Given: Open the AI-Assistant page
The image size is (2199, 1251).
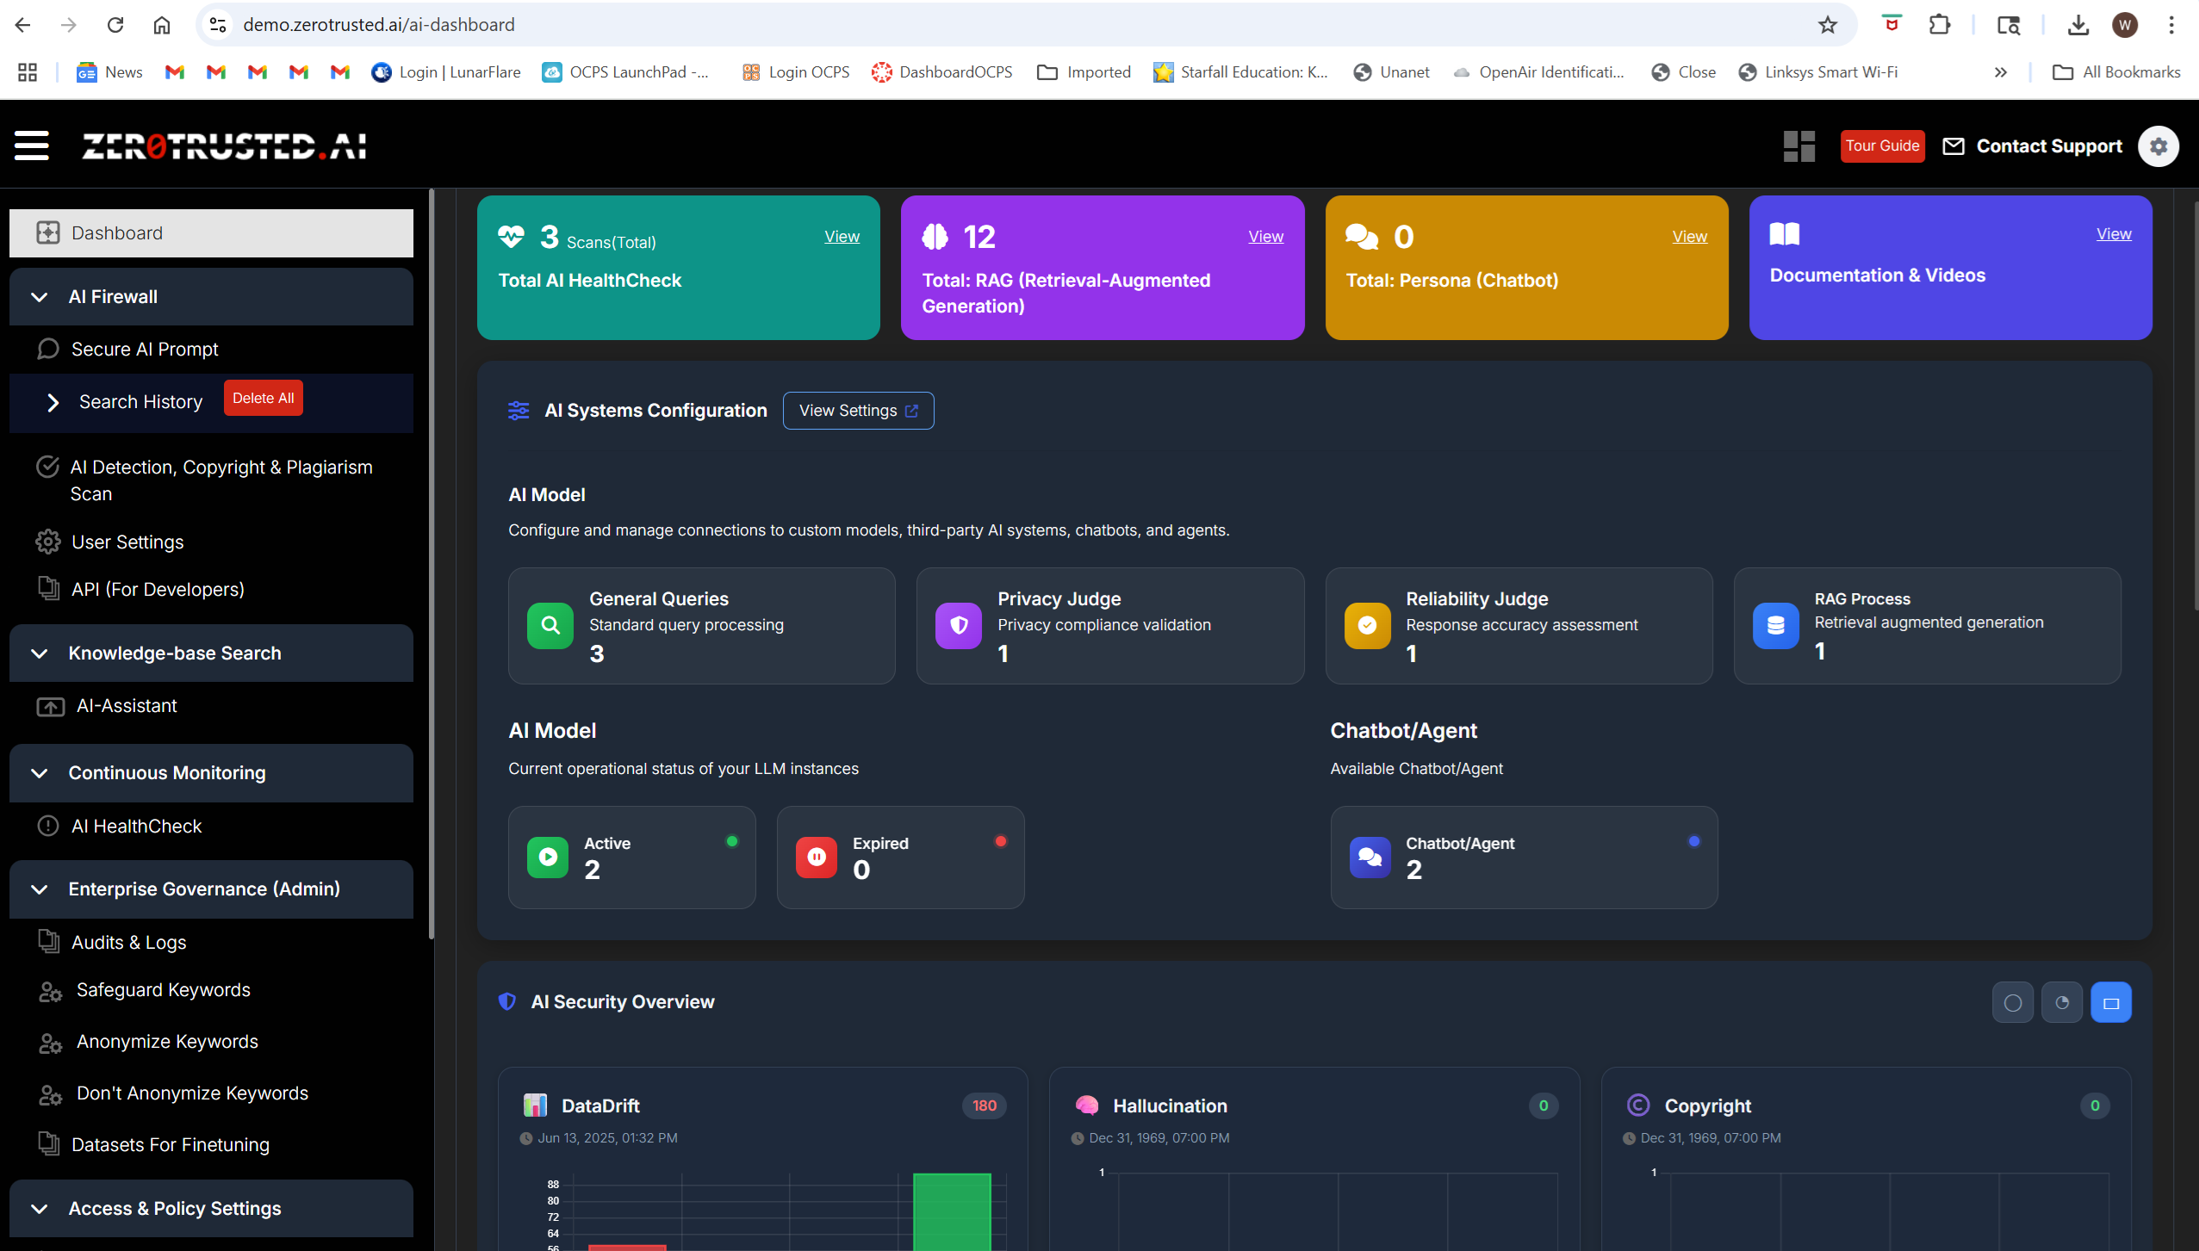Looking at the screenshot, I should pyautogui.click(x=126, y=706).
